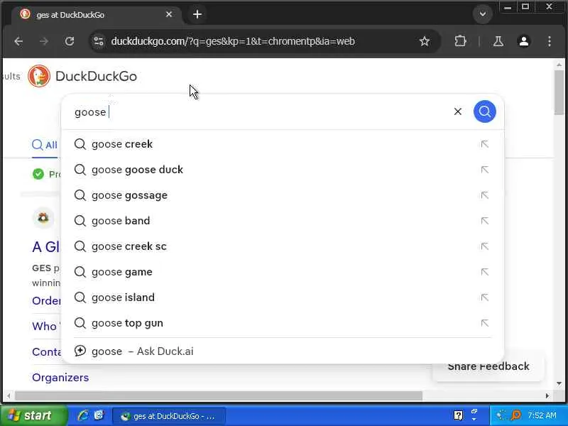Open the site information icon in the address bar
Viewport: 568px width, 426px height.
[99, 41]
